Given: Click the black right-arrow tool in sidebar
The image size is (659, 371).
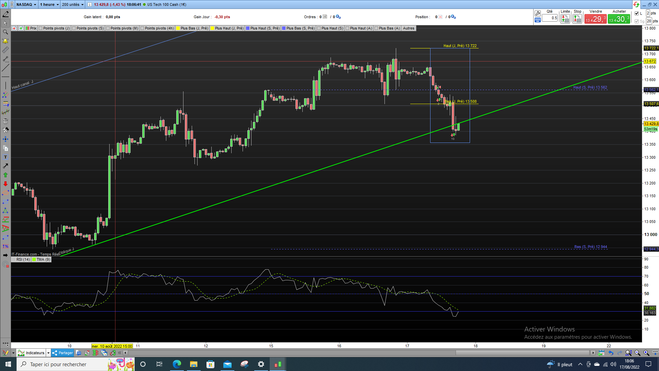Looking at the screenshot, I should (x=5, y=255).
